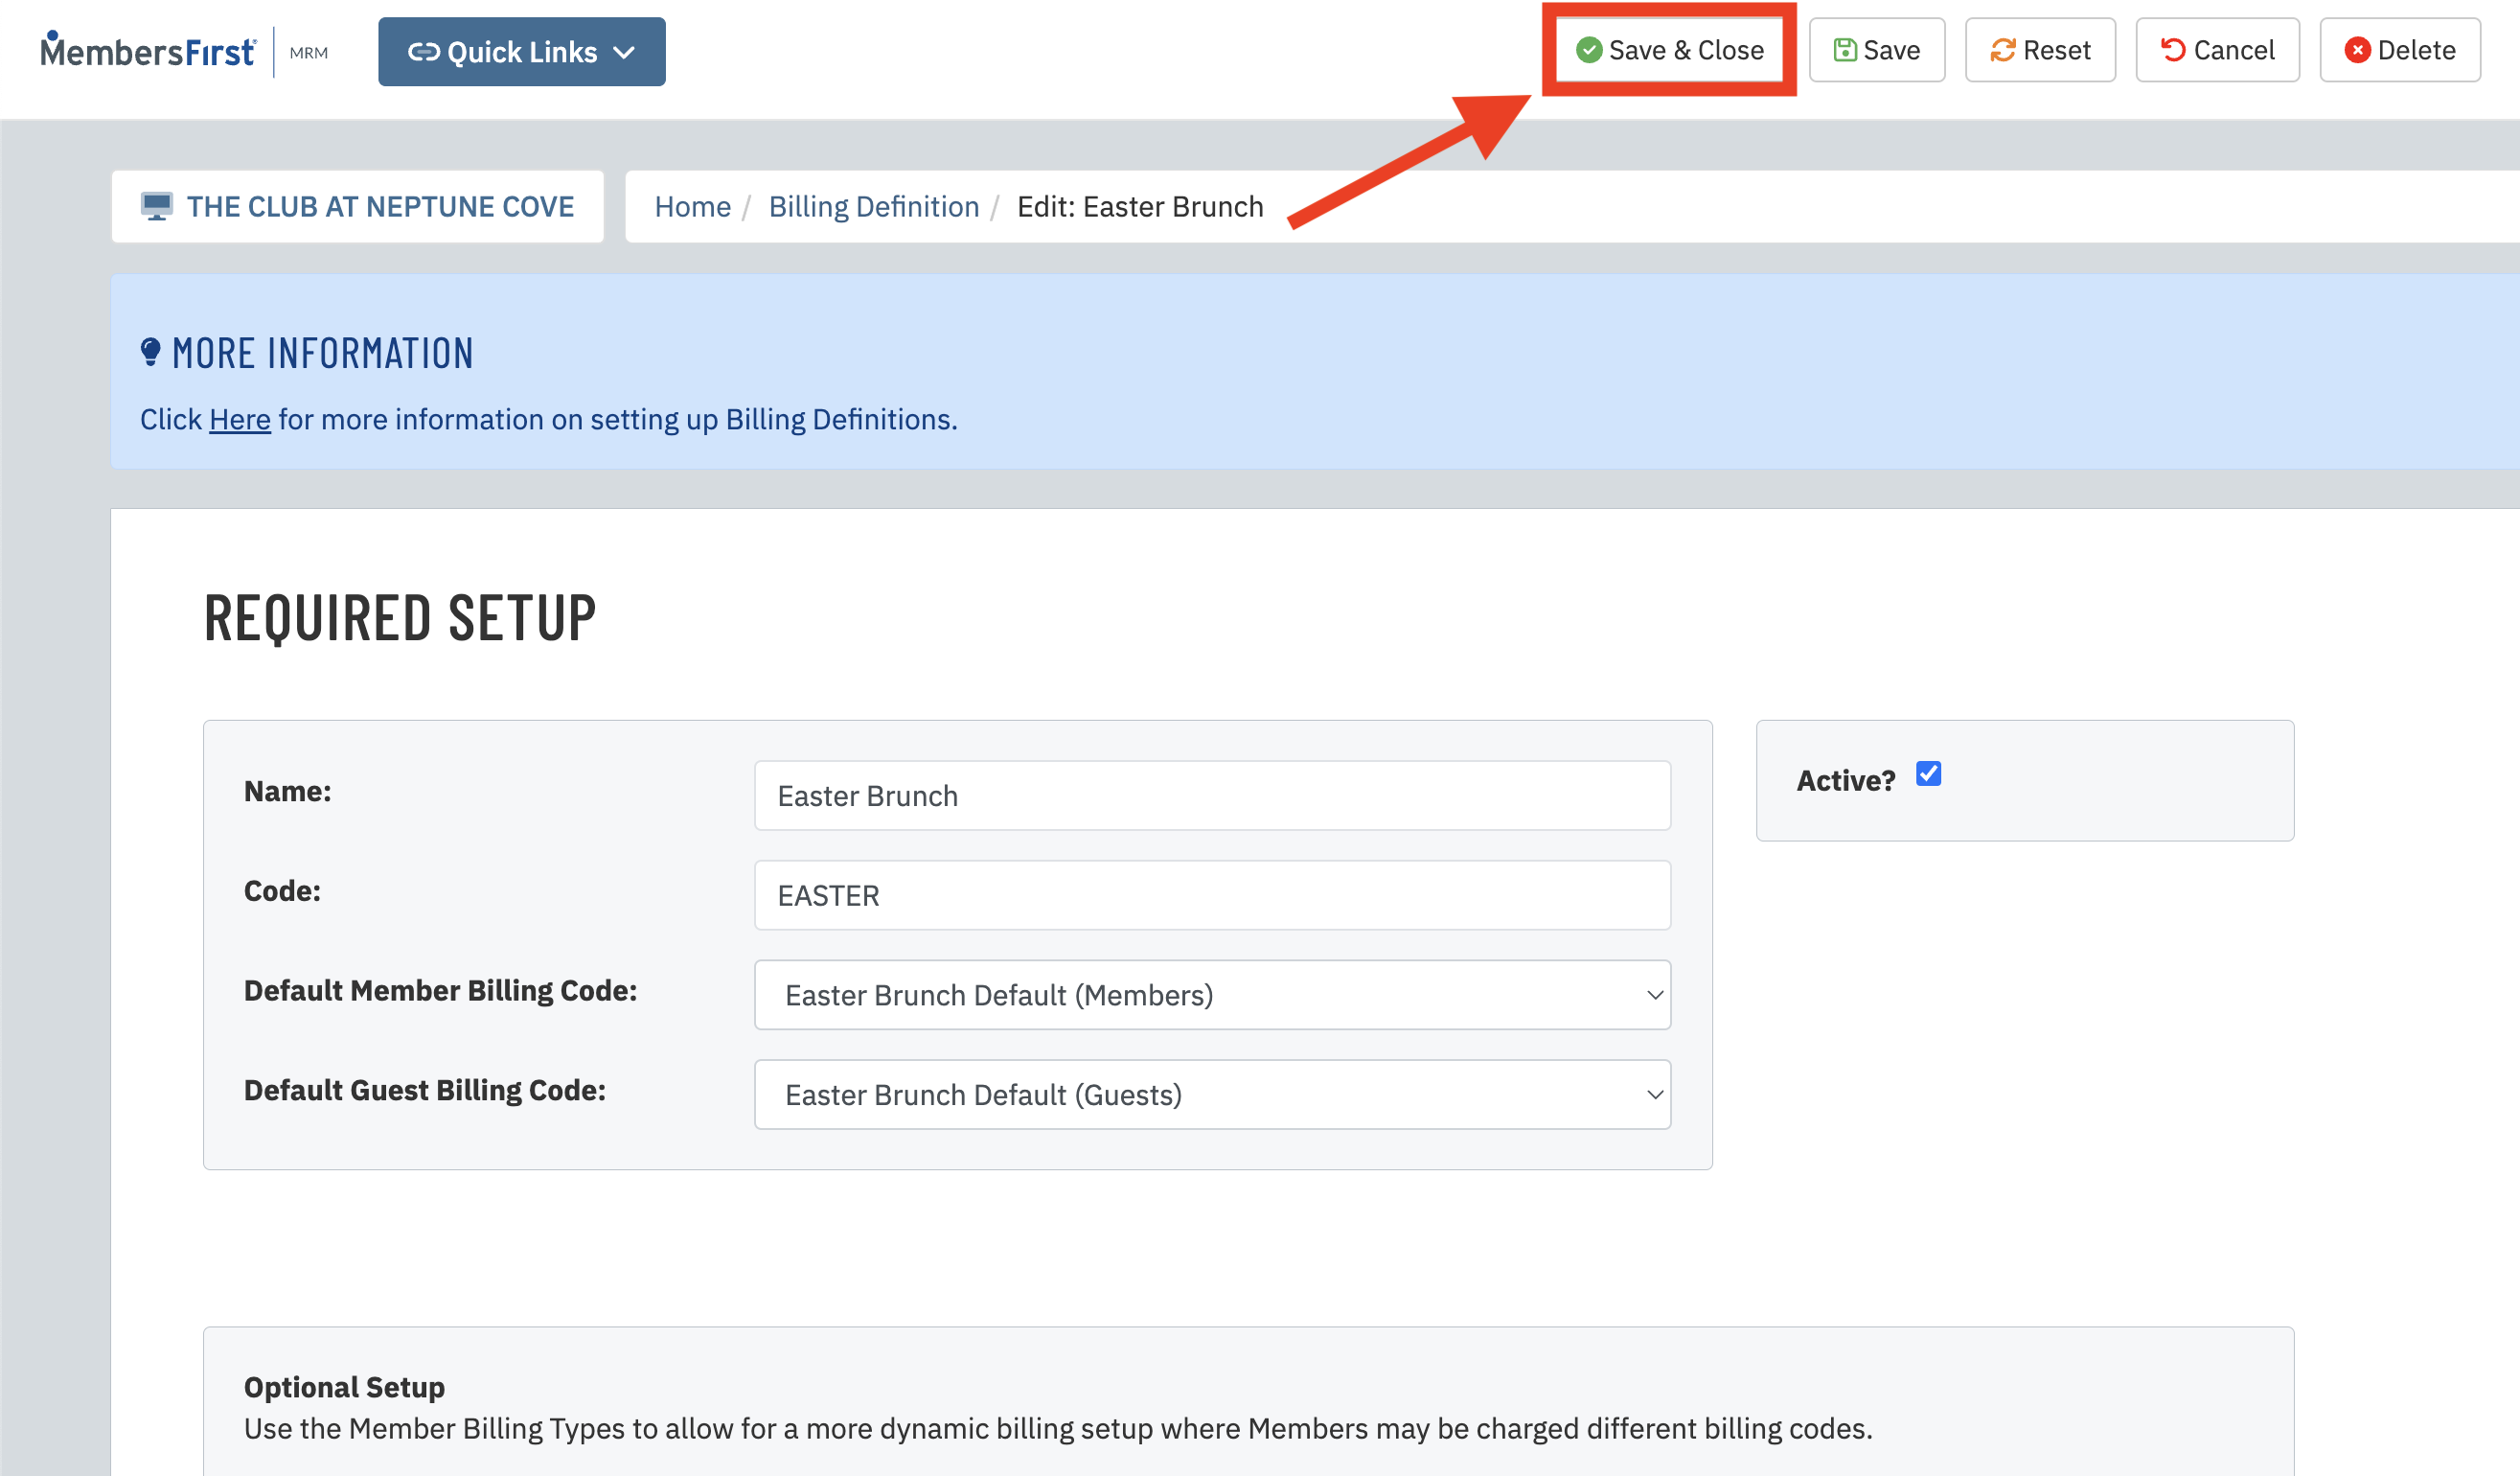Open Default Member Billing Code dropdown

(1212, 995)
